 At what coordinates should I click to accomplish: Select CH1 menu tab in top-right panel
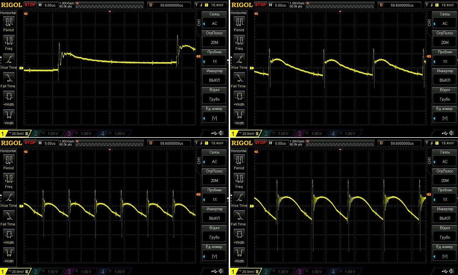point(429,23)
